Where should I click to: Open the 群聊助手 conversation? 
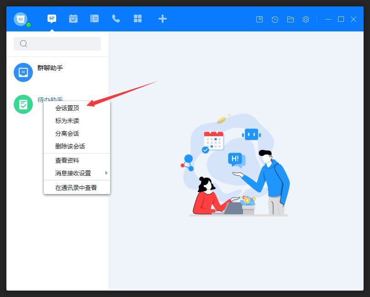click(50, 72)
